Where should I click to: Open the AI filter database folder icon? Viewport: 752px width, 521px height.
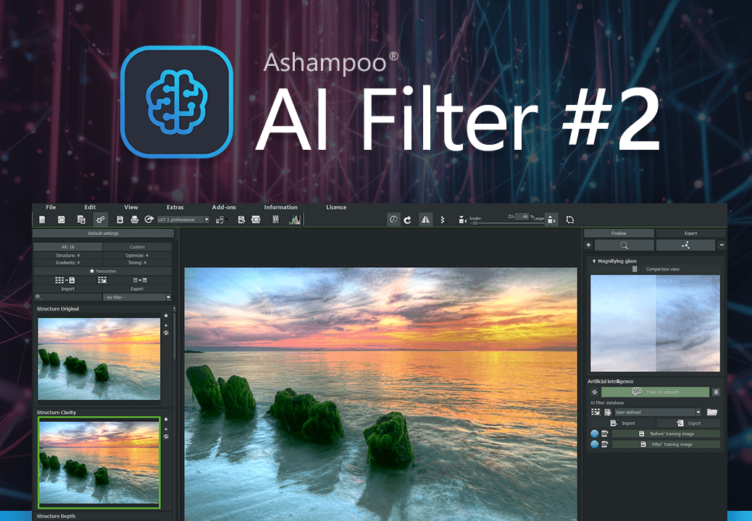(711, 412)
